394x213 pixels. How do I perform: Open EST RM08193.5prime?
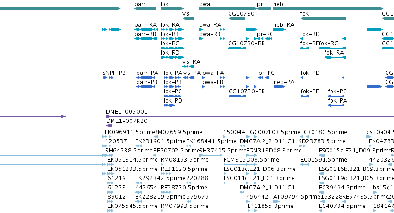coord(185,160)
